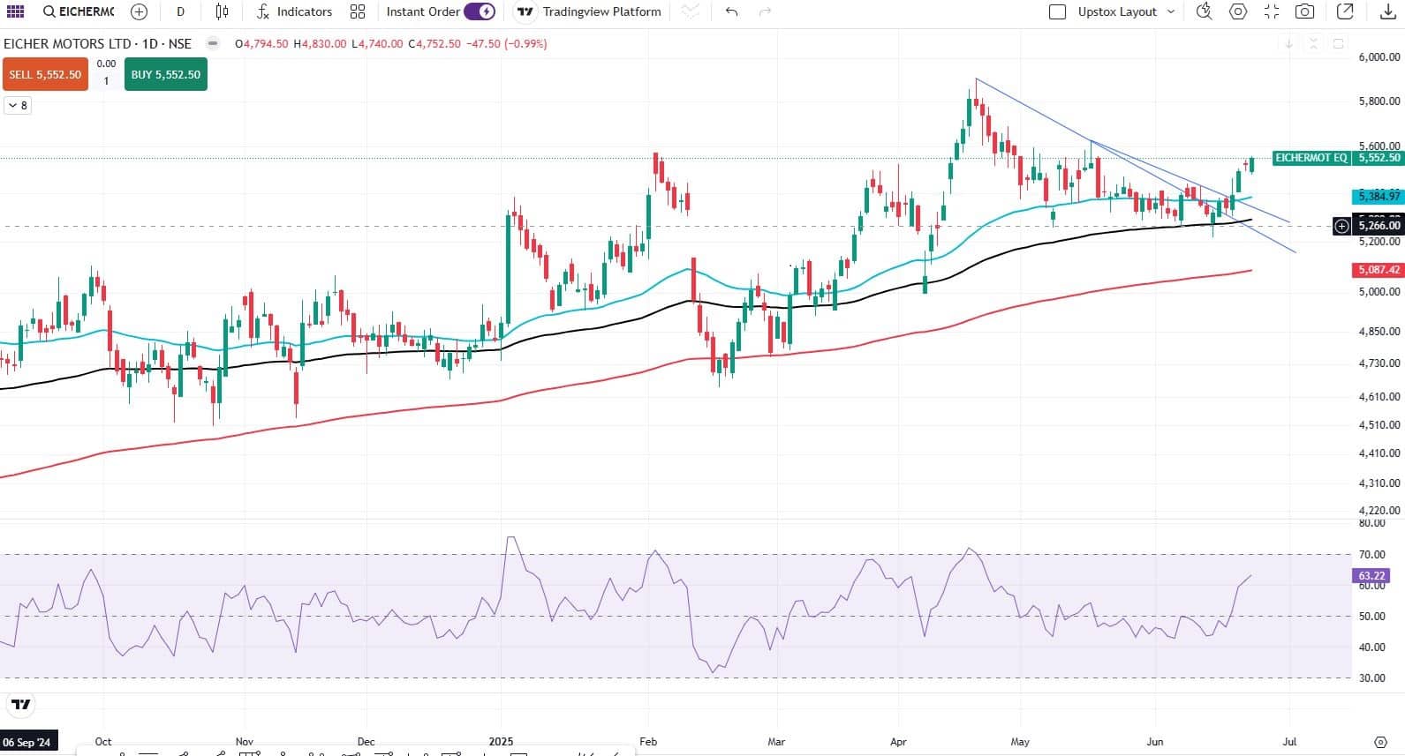Open the apps grid menu icon
Screen dimensions: 1405x756
(15, 11)
